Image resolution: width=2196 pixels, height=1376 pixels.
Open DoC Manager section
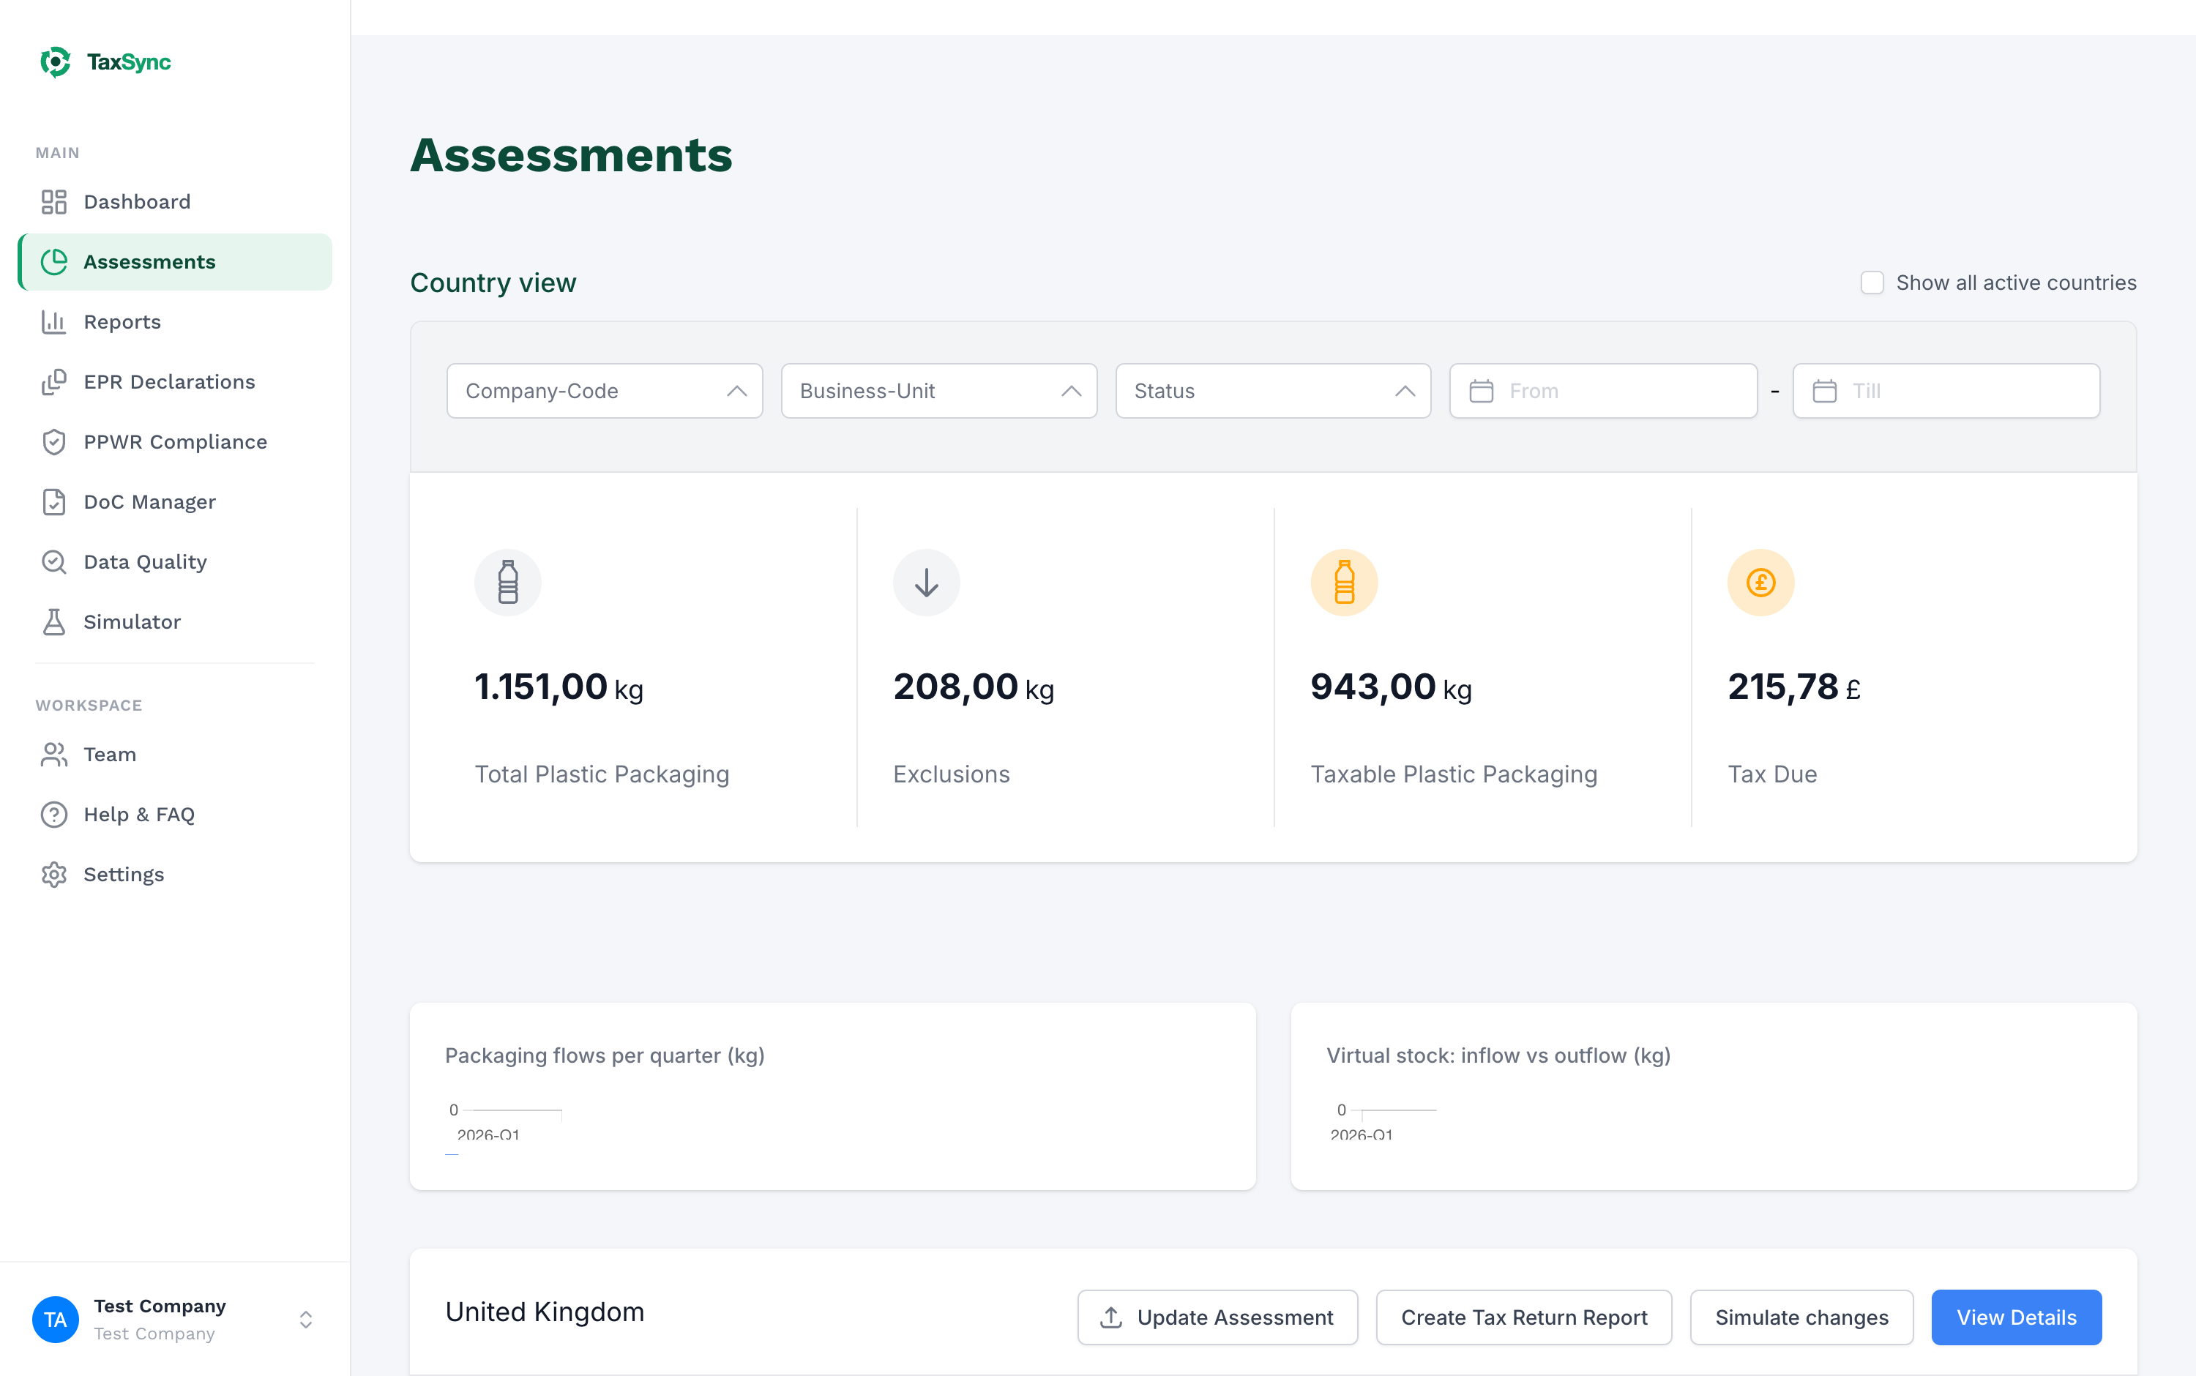(x=175, y=502)
